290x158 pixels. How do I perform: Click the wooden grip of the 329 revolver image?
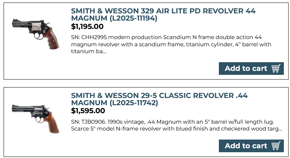coord(51,41)
